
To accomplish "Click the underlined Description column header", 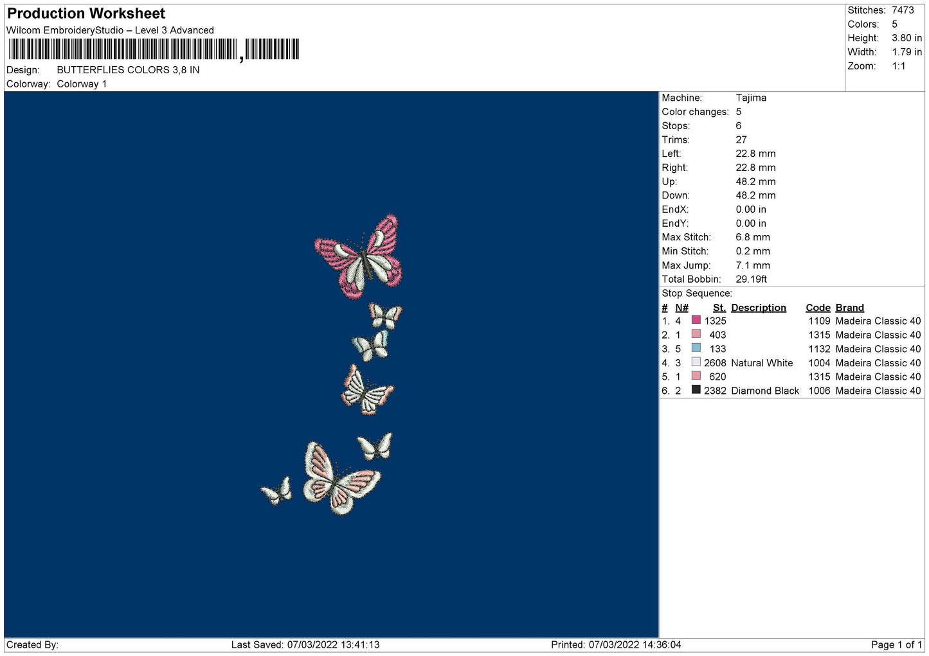I will tap(758, 308).
